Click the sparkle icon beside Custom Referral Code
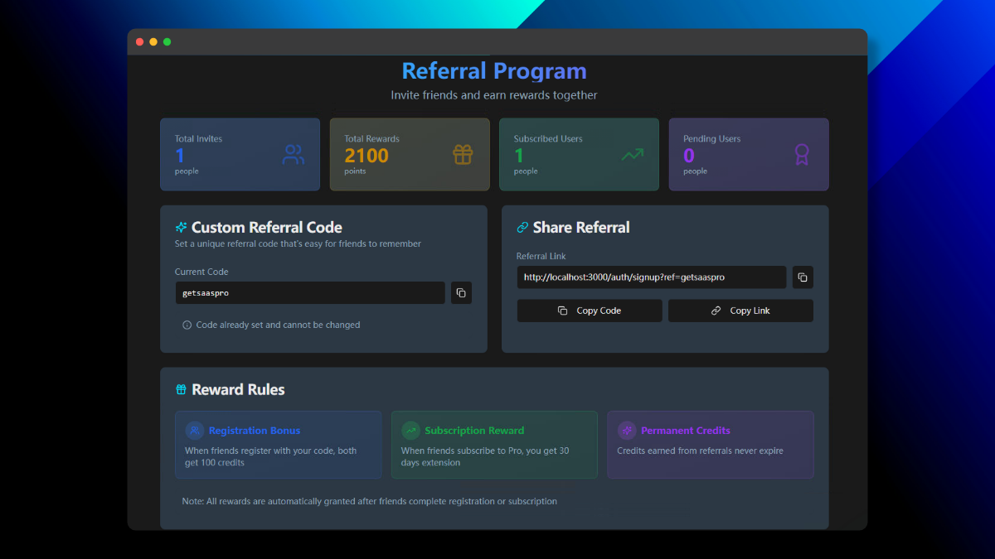This screenshot has width=995, height=559. click(x=181, y=227)
